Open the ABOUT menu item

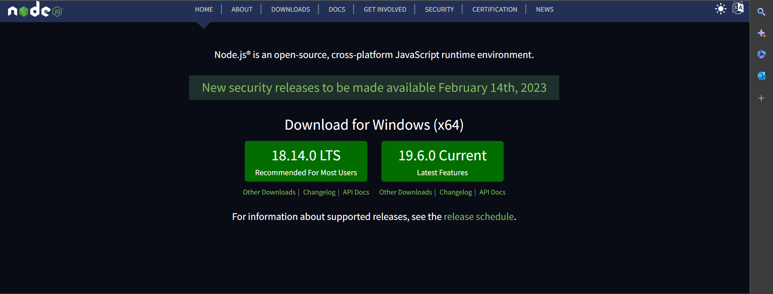[x=242, y=9]
